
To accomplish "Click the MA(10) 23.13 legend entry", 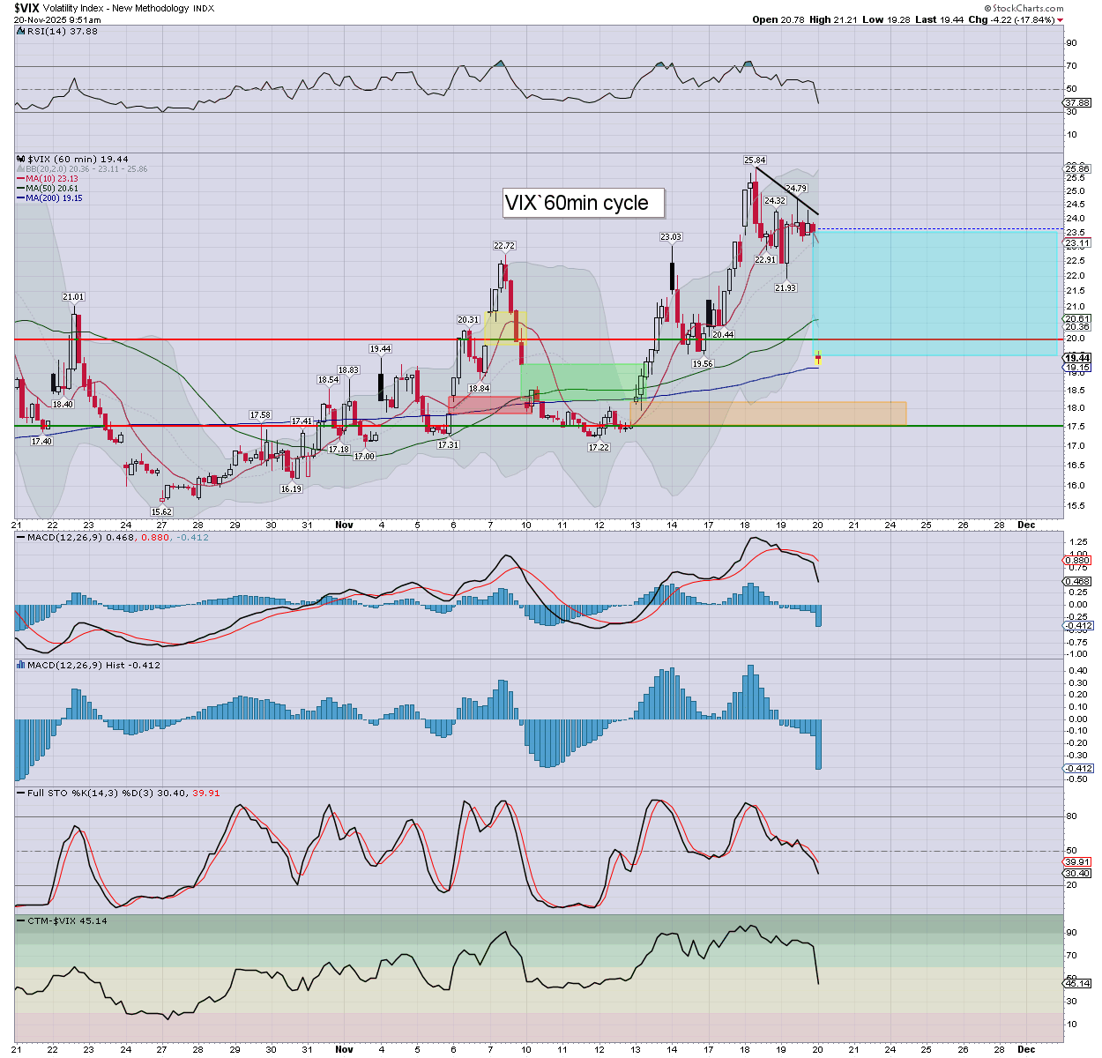I will click(51, 179).
